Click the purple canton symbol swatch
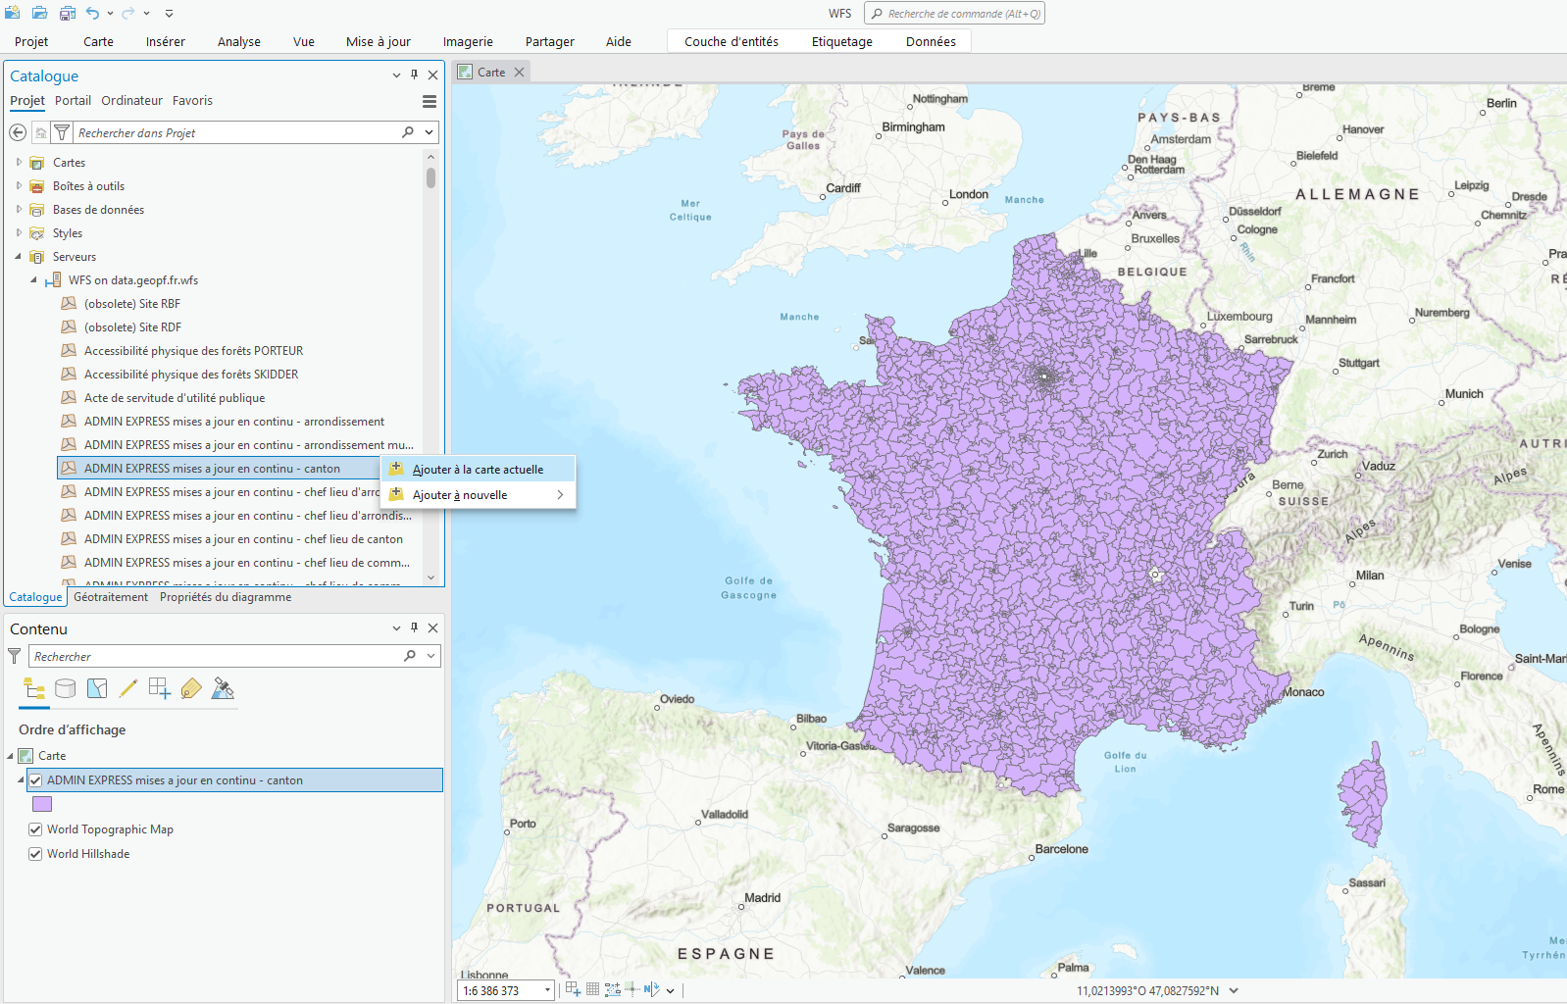This screenshot has width=1567, height=1004. 42,804
